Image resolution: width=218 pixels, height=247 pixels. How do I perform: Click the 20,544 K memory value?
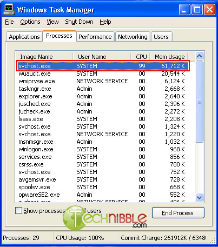tap(173, 74)
